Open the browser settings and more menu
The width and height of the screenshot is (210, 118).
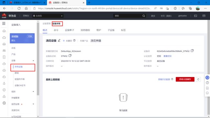coord(205,8)
